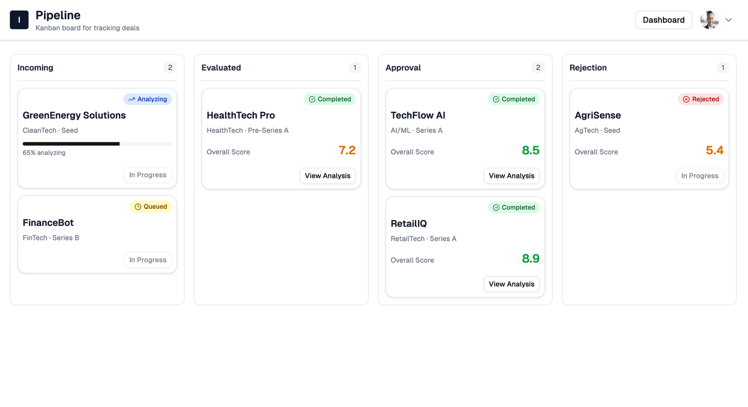Viewport: 748px width, 407px height.
Task: Click the Rejected badge on AgriSense
Action: 700,99
